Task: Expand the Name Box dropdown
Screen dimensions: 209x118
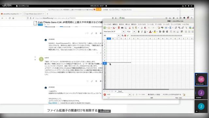Action: (119, 35)
